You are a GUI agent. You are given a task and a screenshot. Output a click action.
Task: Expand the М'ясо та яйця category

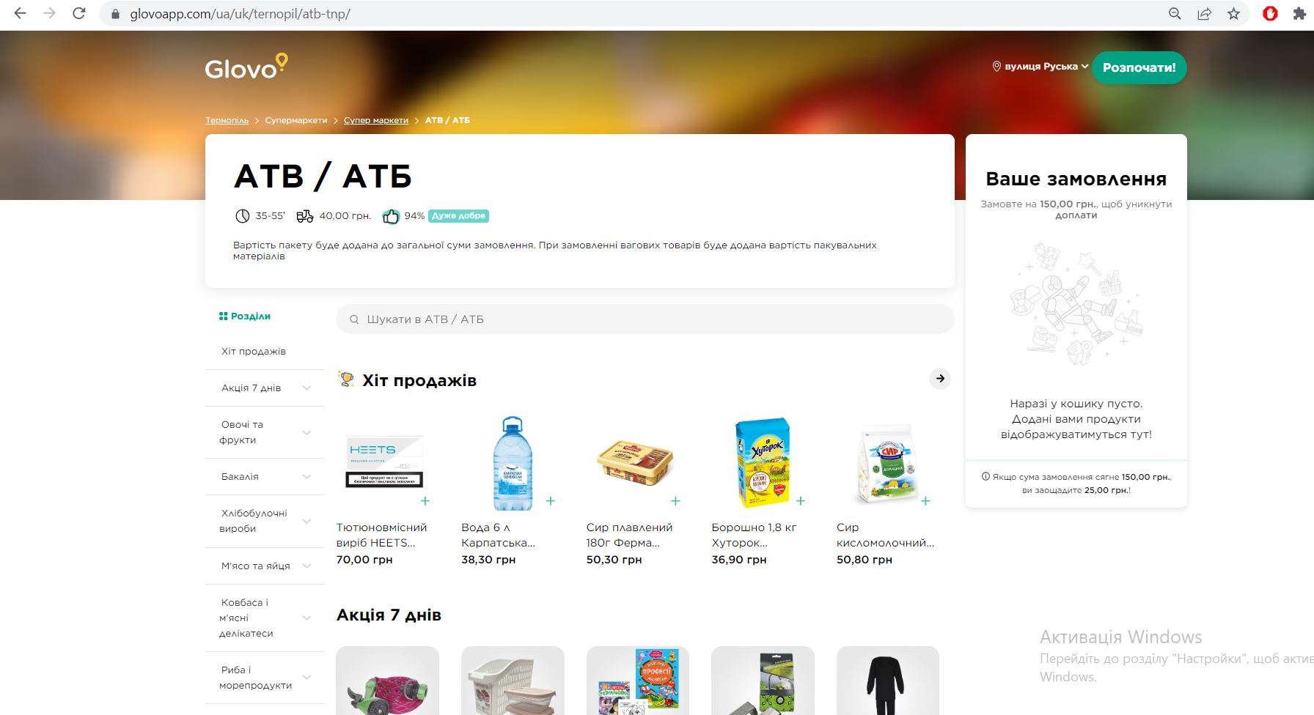click(x=265, y=566)
